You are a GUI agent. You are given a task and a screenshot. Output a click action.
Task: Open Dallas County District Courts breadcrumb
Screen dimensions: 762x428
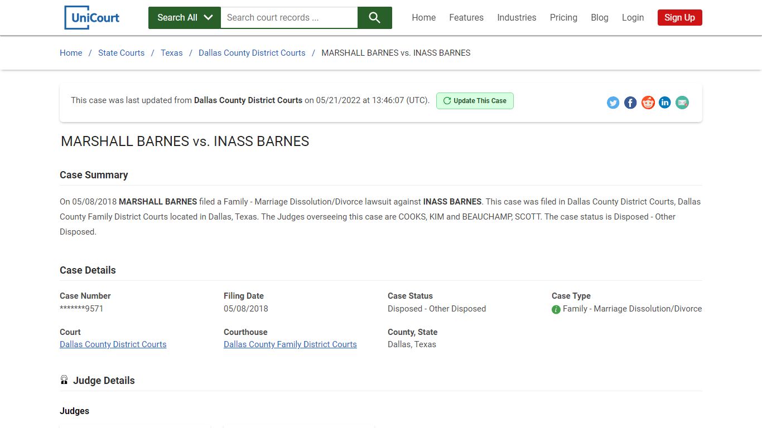pos(252,53)
